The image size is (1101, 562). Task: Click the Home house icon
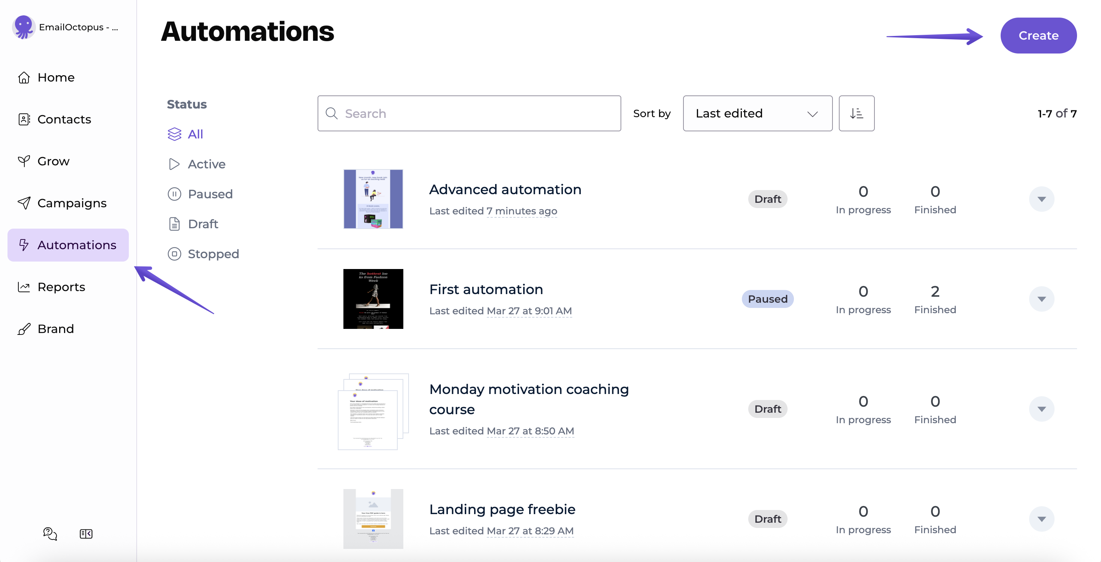tap(24, 77)
